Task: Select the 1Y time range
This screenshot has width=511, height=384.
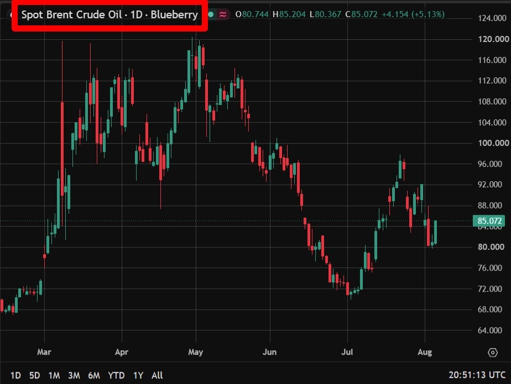Action: pyautogui.click(x=138, y=376)
